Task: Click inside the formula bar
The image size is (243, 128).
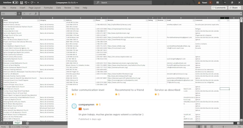Action: click(139, 14)
